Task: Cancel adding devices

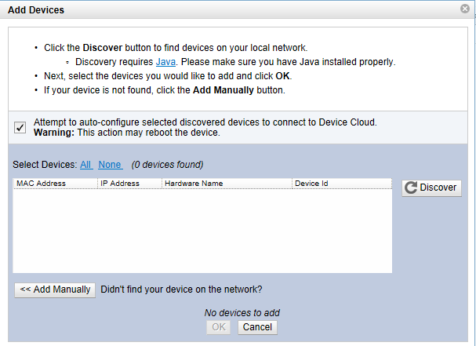Action: pyautogui.click(x=257, y=327)
